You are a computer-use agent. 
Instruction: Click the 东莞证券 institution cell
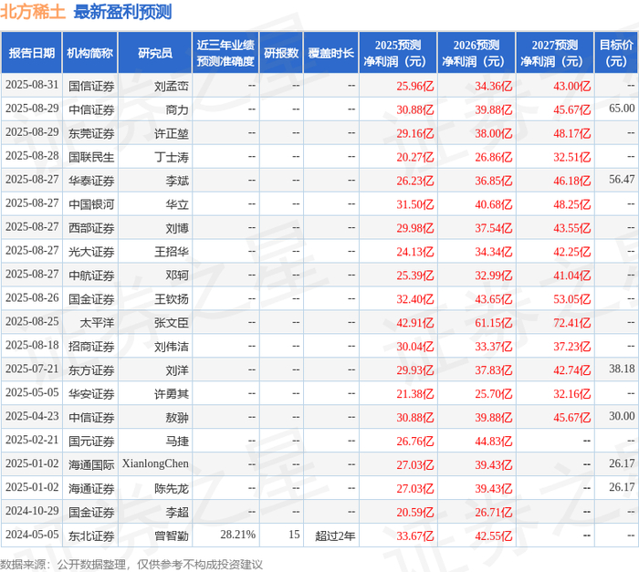(x=91, y=133)
